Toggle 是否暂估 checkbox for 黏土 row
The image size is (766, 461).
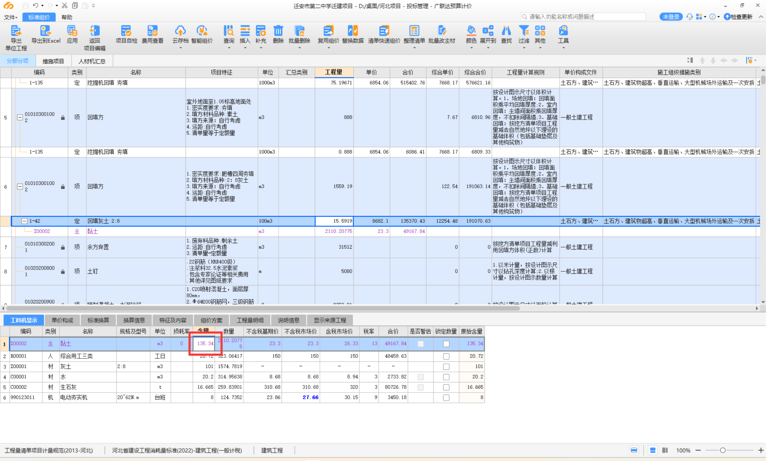(x=421, y=343)
